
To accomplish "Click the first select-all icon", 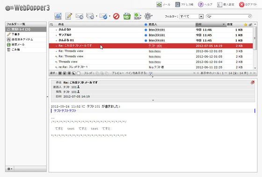I will pyautogui.click(x=60, y=73).
